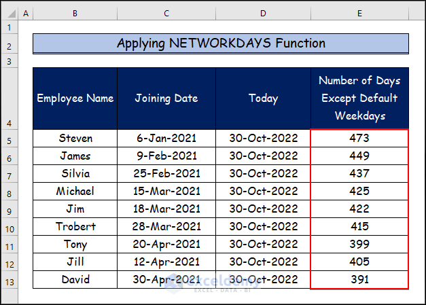The image size is (426, 305).
Task: Click joining date '6-Jan-2021'
Action: pyautogui.click(x=166, y=139)
